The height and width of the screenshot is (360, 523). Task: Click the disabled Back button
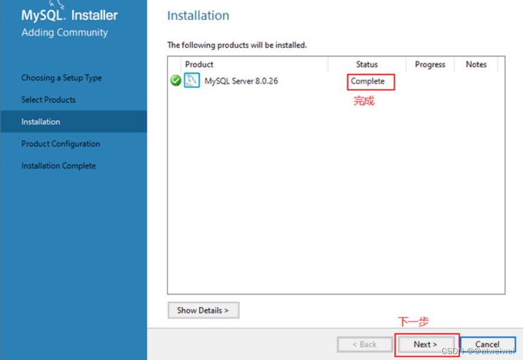365,344
